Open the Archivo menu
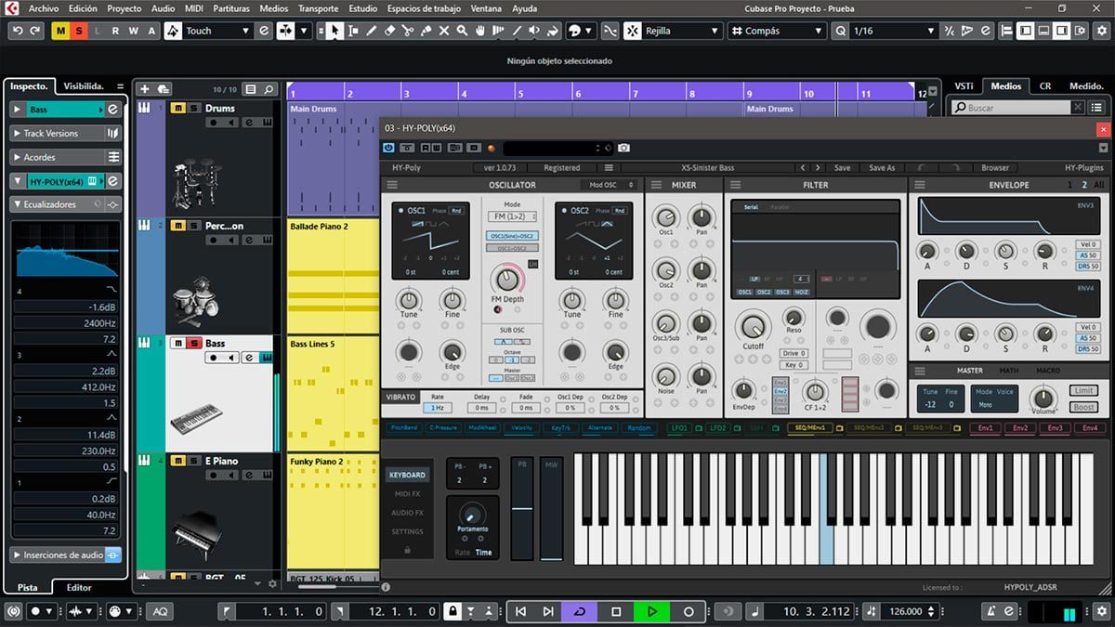Viewport: 1115px width, 627px height. tap(44, 8)
